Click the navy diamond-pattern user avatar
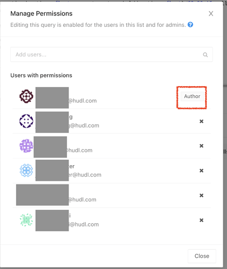The image size is (227, 269). [26, 121]
